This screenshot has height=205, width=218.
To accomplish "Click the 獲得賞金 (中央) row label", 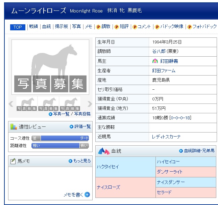I will coord(113,99).
